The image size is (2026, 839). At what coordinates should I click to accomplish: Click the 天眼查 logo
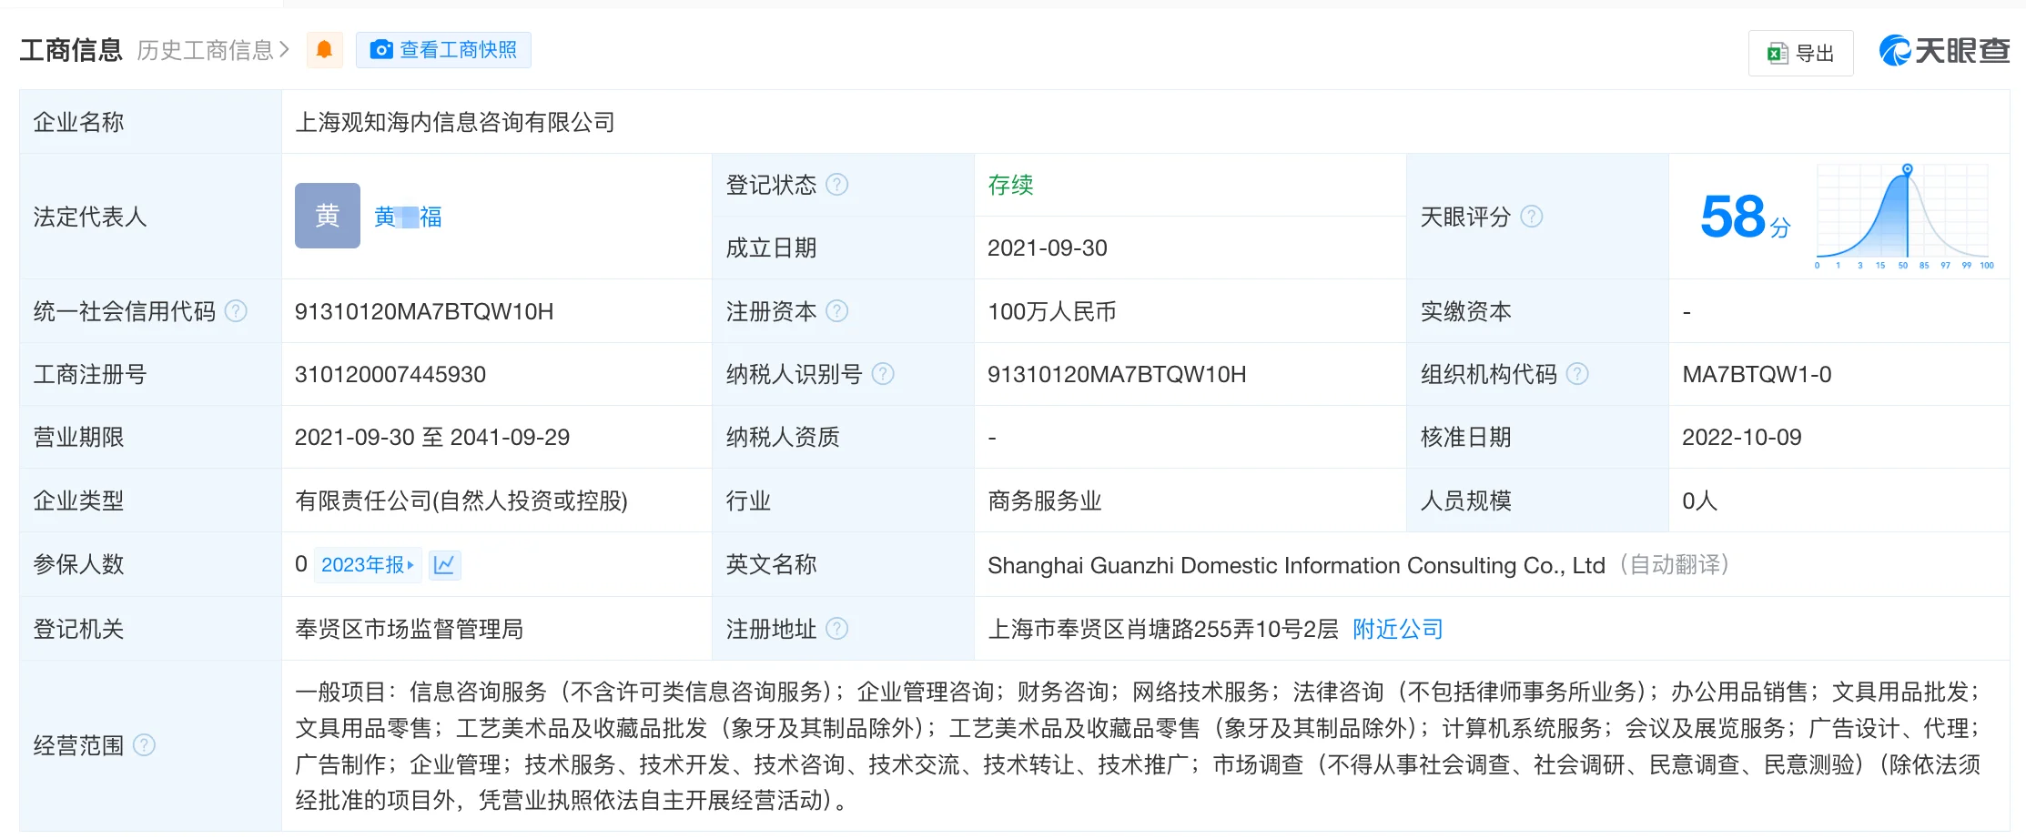pos(1944,51)
